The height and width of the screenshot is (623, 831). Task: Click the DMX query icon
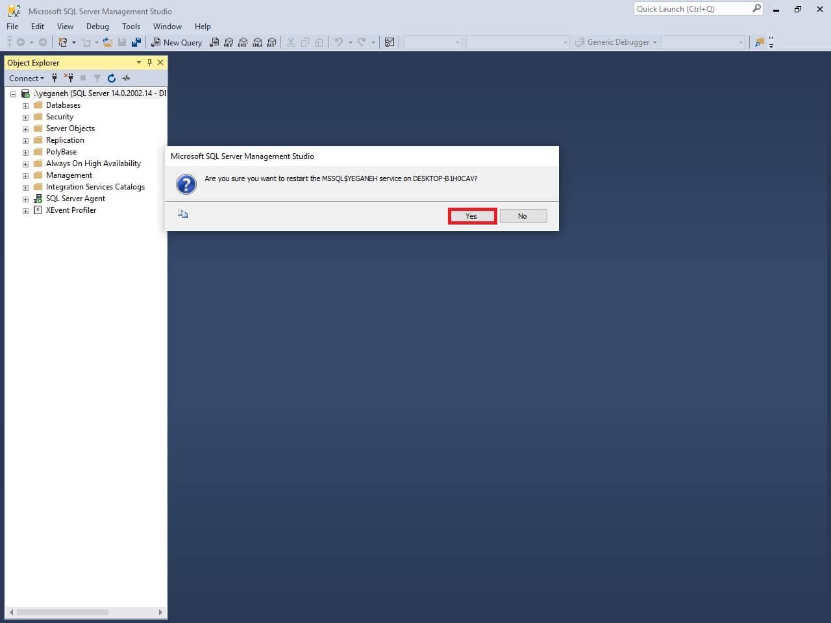(243, 42)
